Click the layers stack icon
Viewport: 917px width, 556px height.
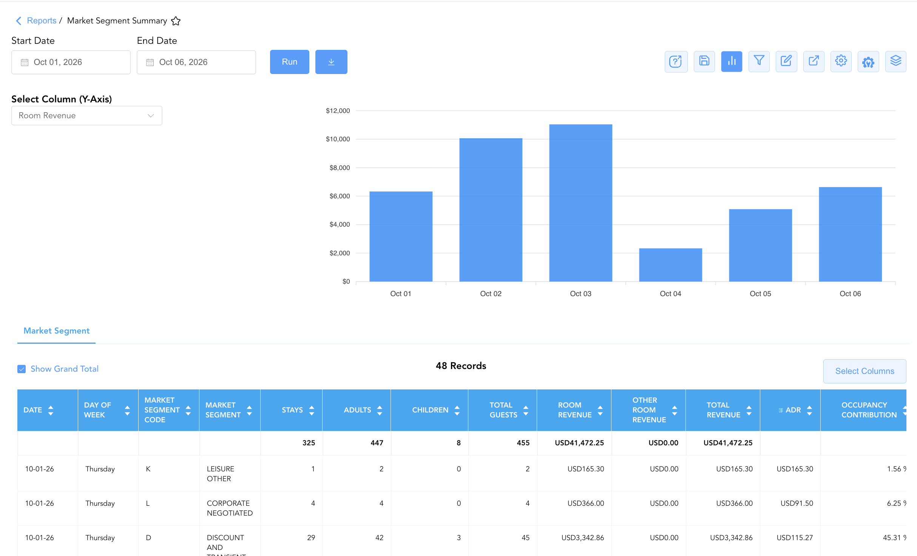(x=895, y=62)
